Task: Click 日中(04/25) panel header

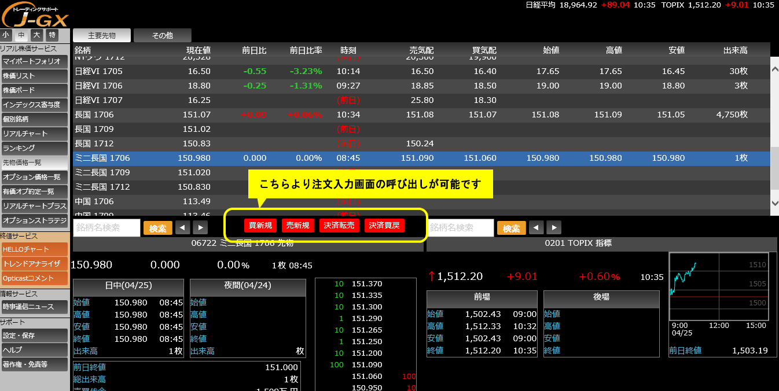Action: 128,287
